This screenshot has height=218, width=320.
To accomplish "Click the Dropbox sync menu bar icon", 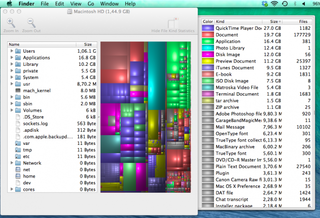I will (x=265, y=4).
